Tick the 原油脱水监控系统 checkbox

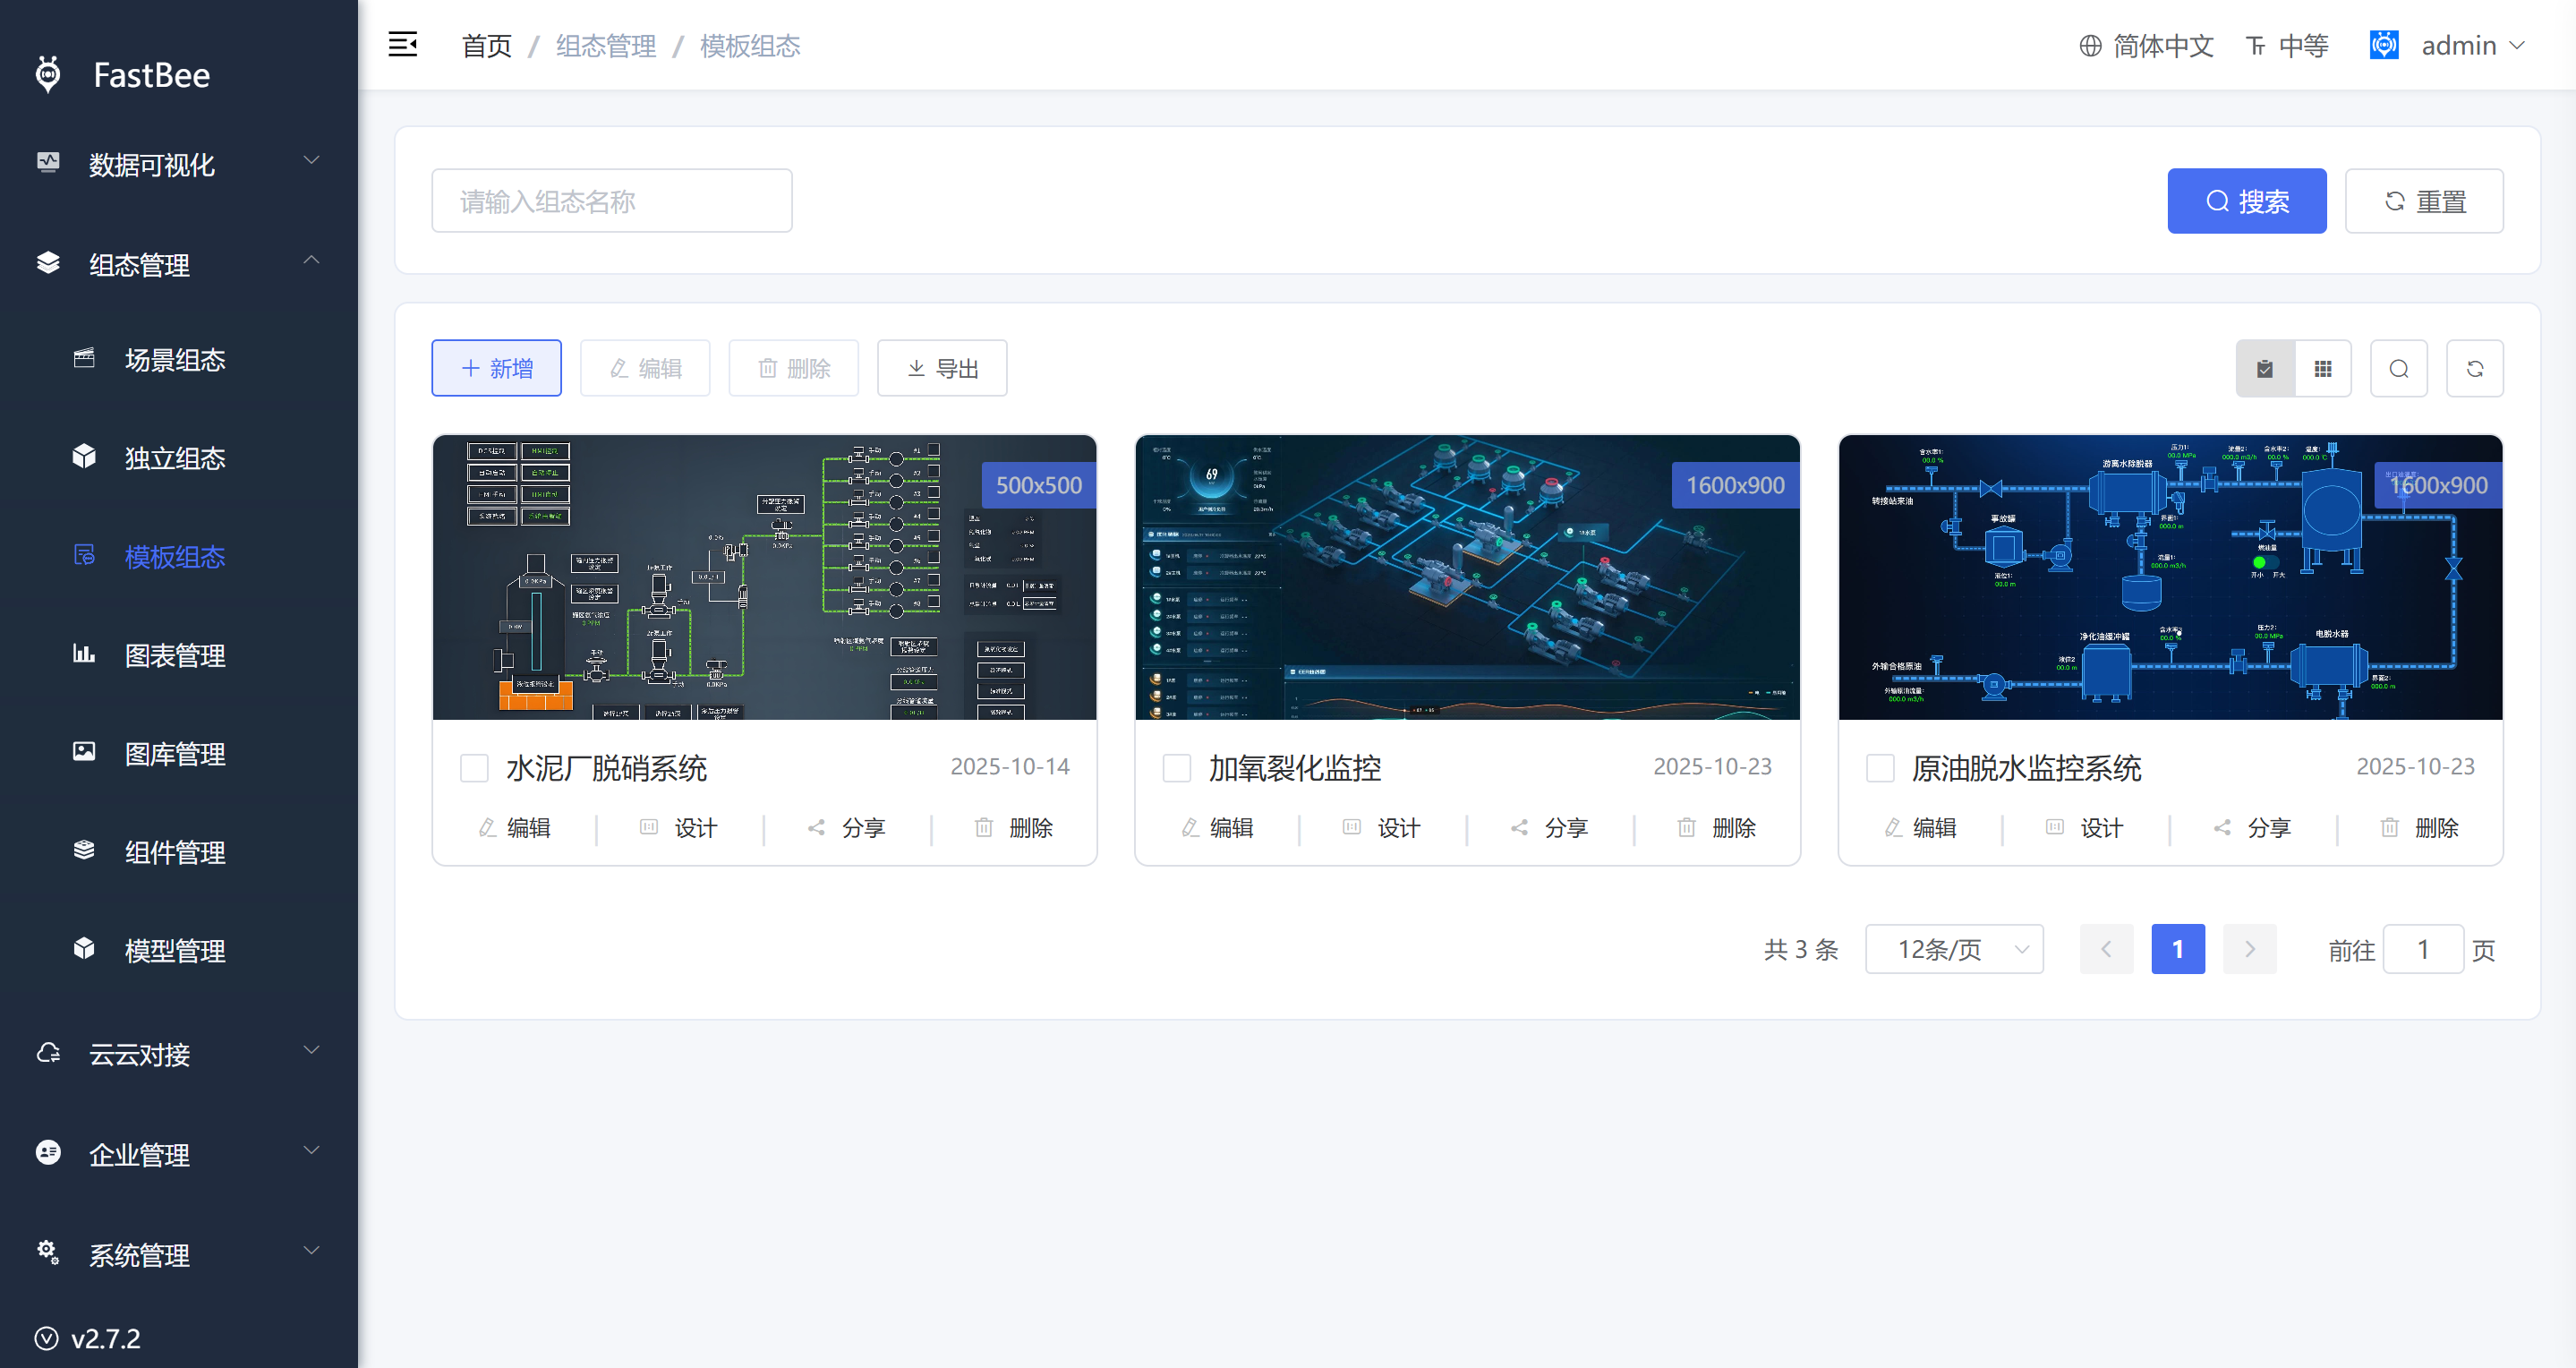point(1880,768)
